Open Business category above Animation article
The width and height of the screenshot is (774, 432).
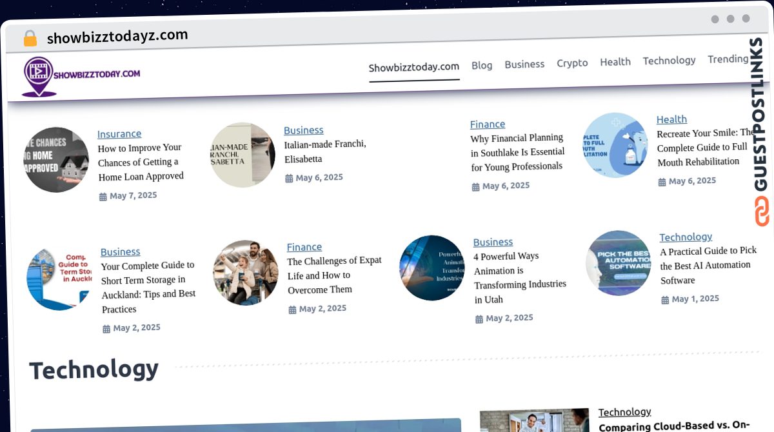tap(493, 242)
